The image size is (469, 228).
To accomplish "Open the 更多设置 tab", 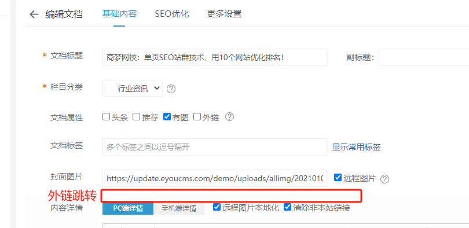I will click(x=224, y=14).
